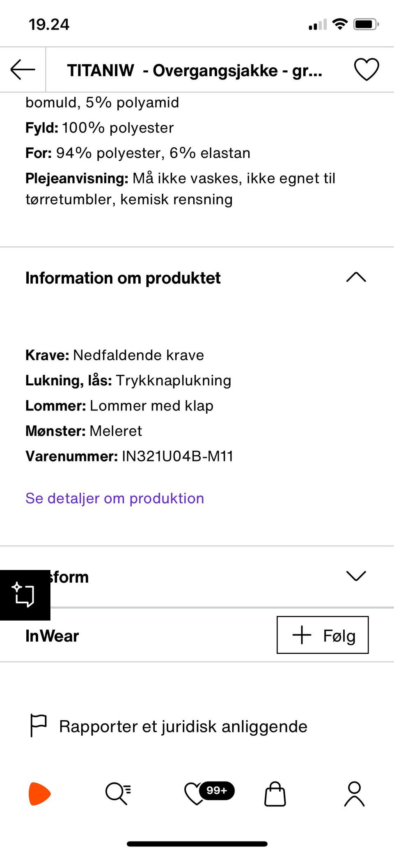Tap the back arrow in the header
This screenshot has width=394, height=855.
coord(23,70)
